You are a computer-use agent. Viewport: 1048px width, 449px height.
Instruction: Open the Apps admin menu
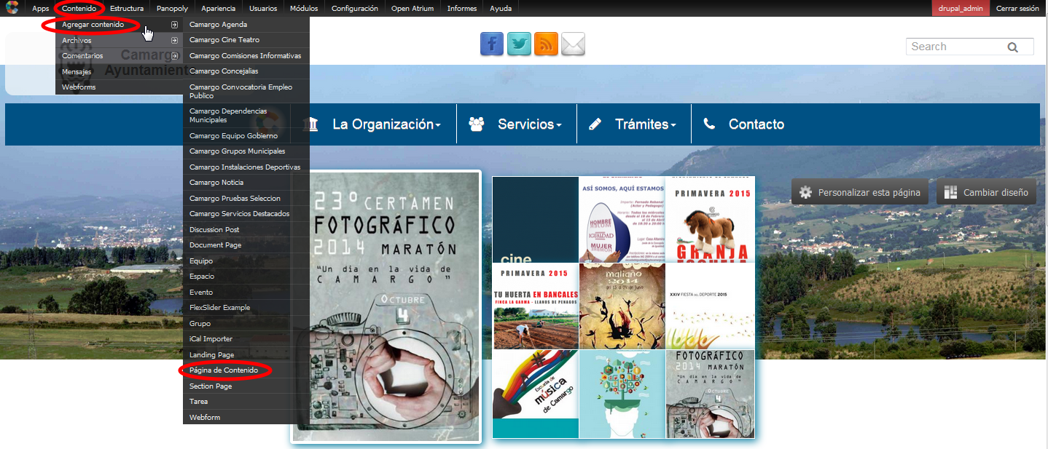pyautogui.click(x=41, y=9)
